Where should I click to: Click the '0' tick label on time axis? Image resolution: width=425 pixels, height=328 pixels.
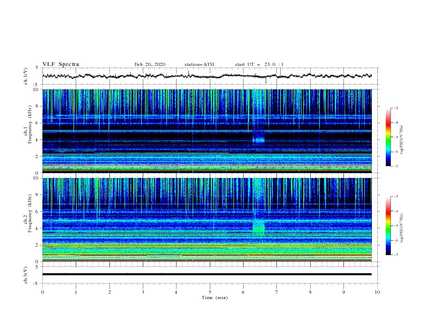(x=42, y=292)
